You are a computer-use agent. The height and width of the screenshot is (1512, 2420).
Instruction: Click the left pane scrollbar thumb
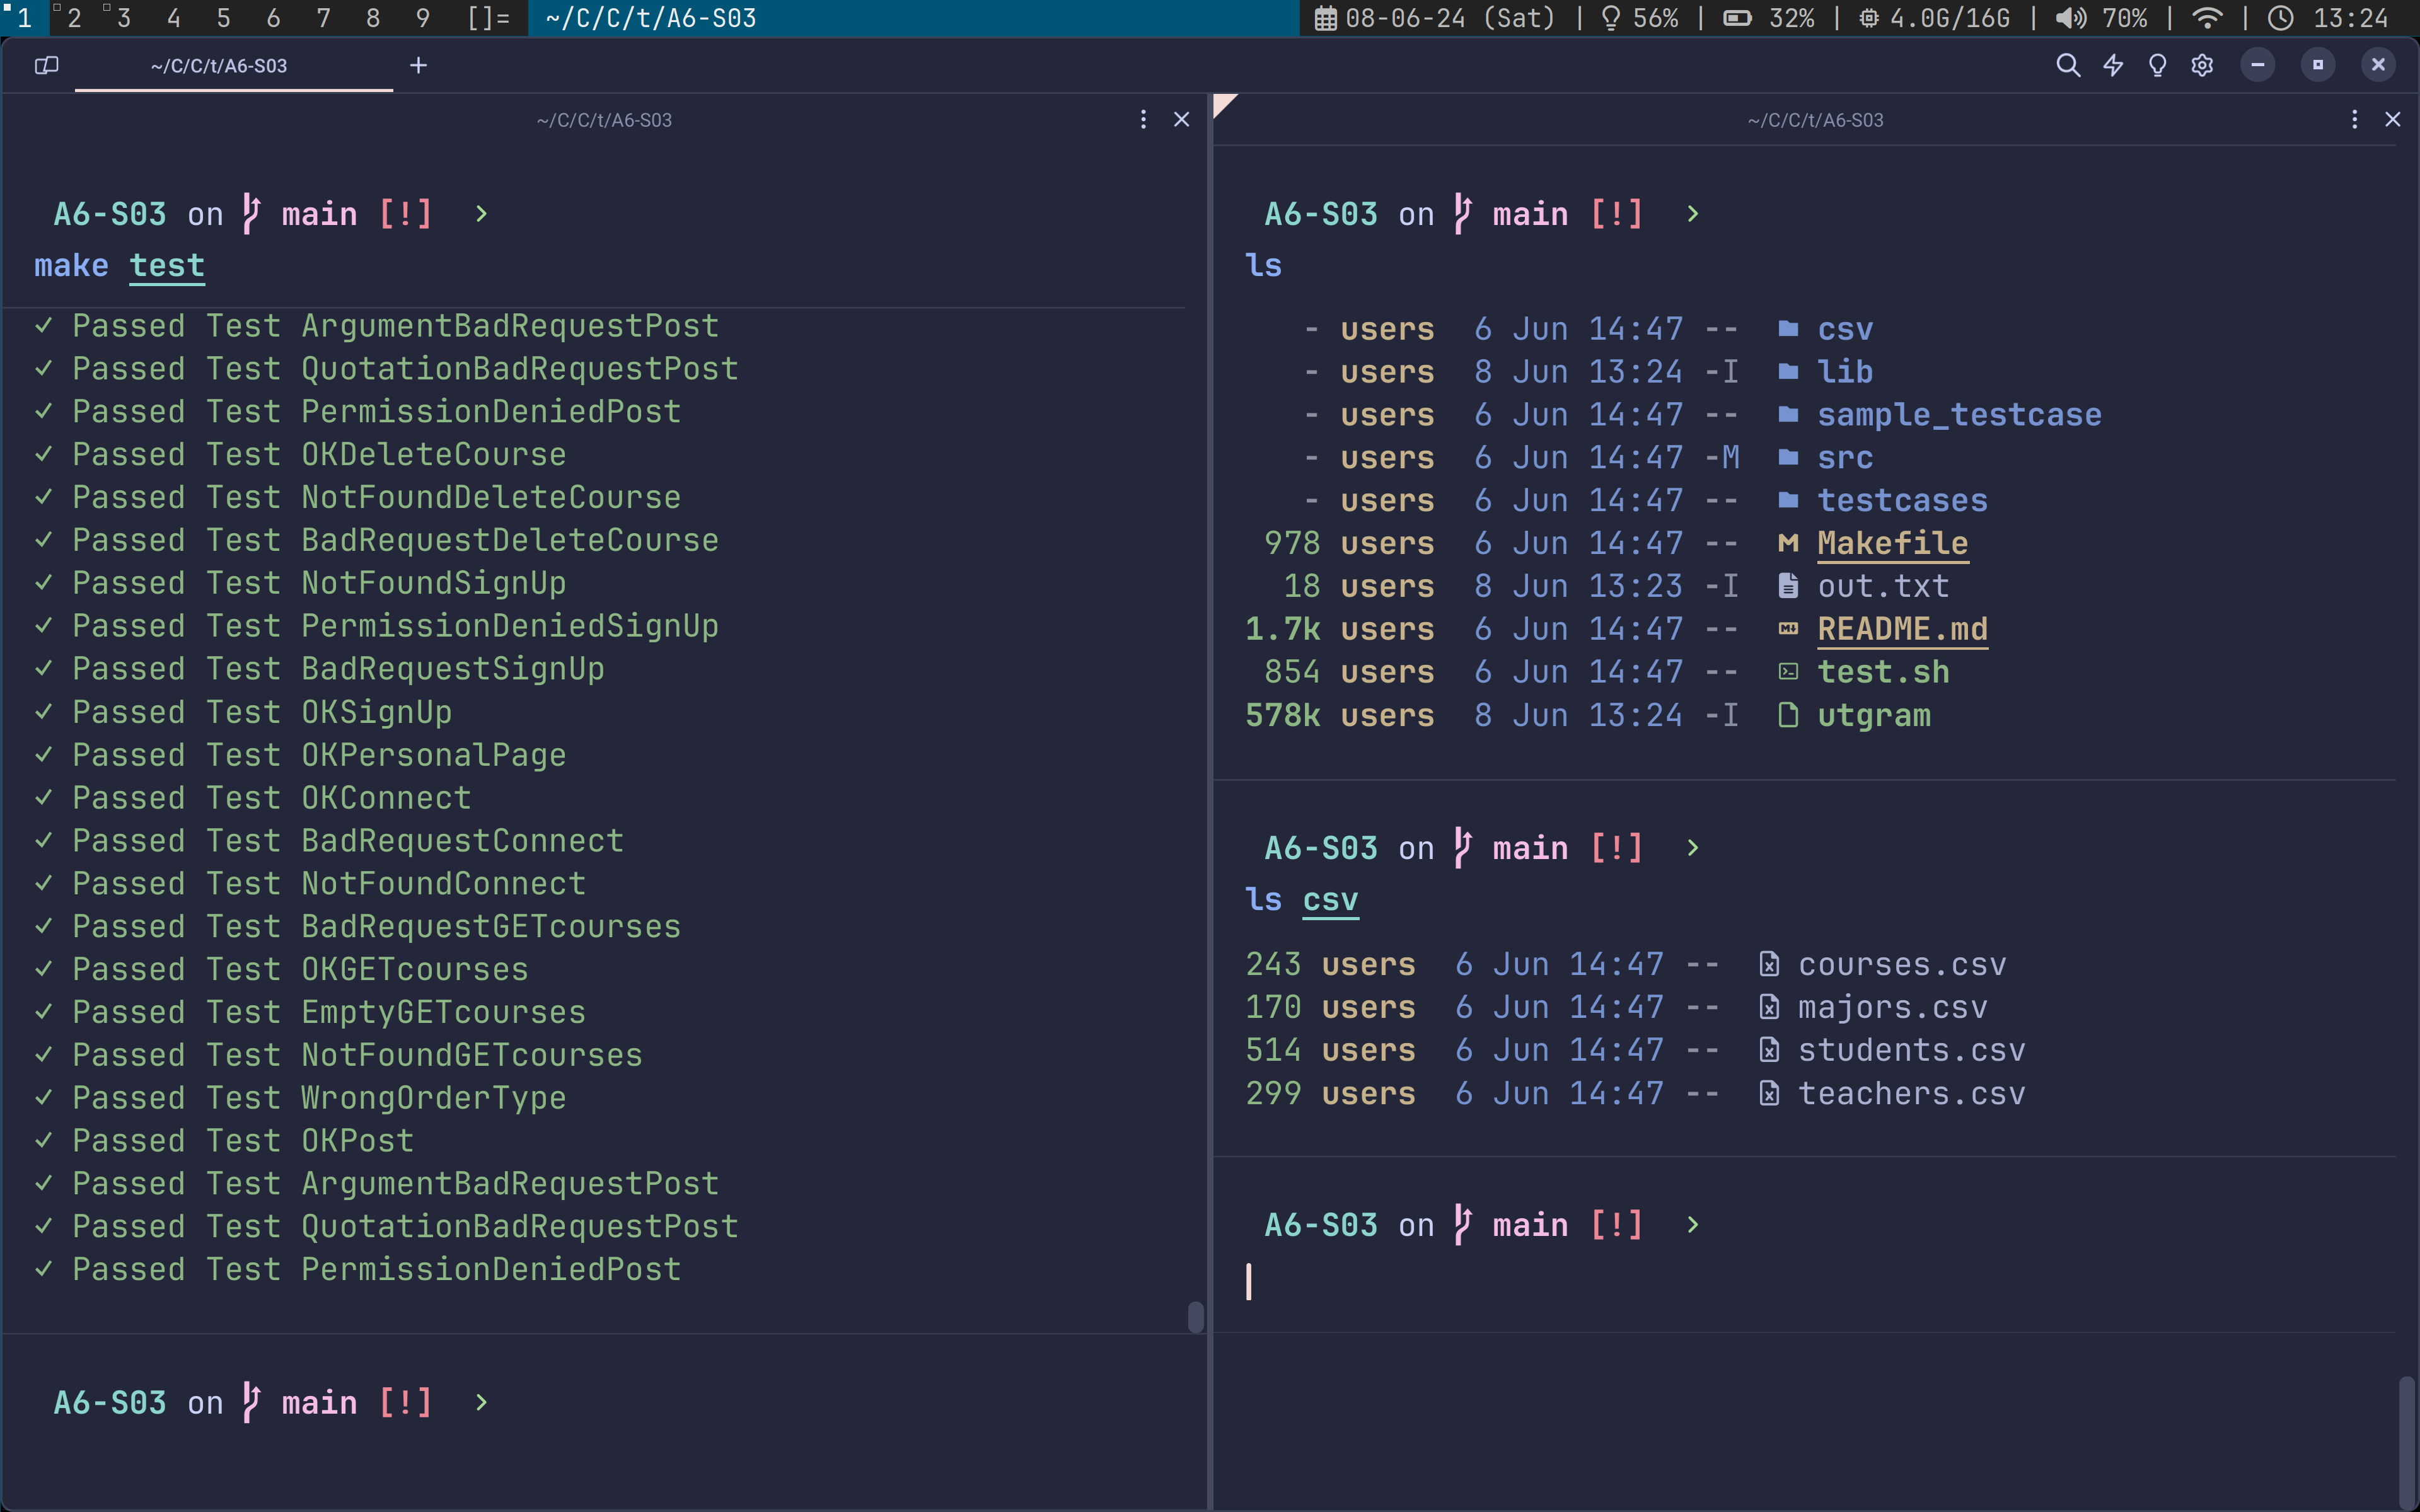pyautogui.click(x=1195, y=1317)
